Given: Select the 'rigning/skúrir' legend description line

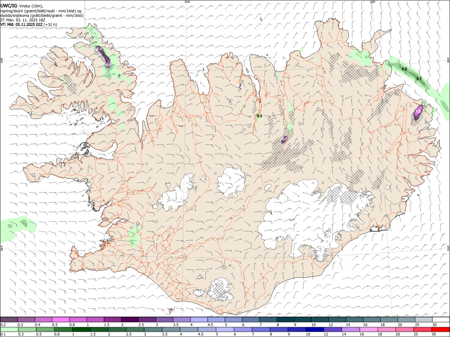Looking at the screenshot, I should [x=41, y=11].
